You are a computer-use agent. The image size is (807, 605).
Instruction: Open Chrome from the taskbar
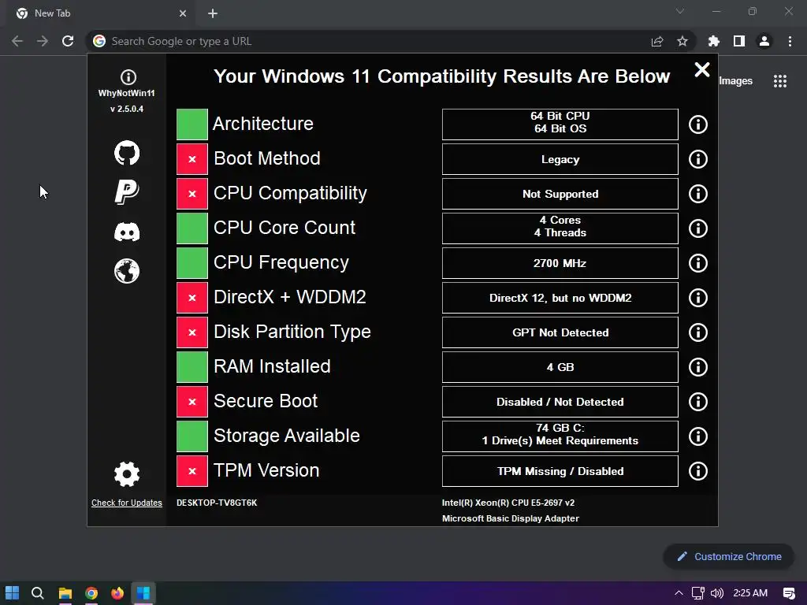[91, 592]
